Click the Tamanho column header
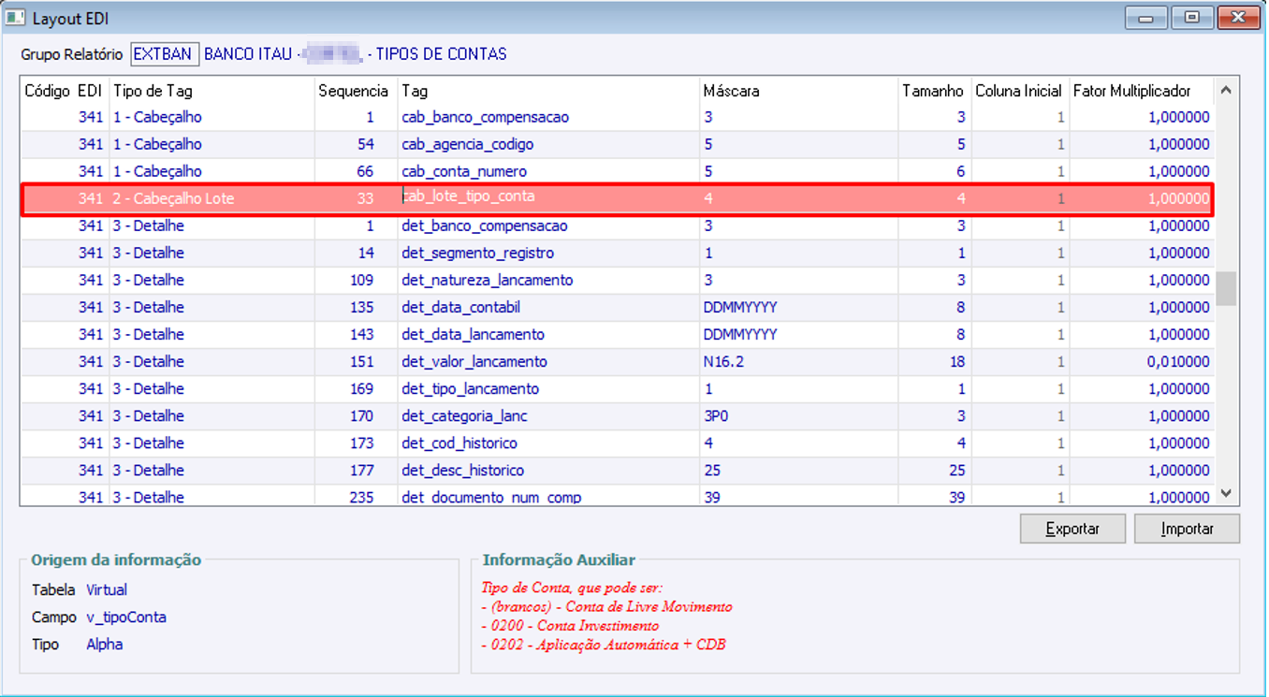The width and height of the screenshot is (1269, 697). pyautogui.click(x=934, y=91)
